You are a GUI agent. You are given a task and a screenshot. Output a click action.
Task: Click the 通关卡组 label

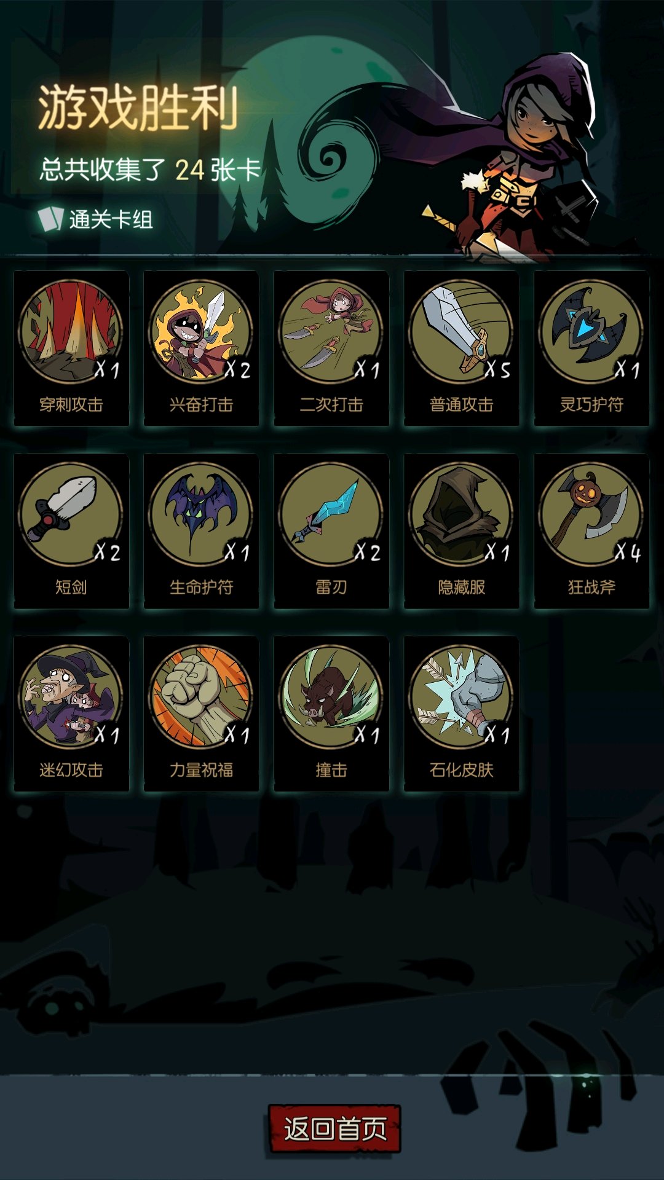point(111,219)
